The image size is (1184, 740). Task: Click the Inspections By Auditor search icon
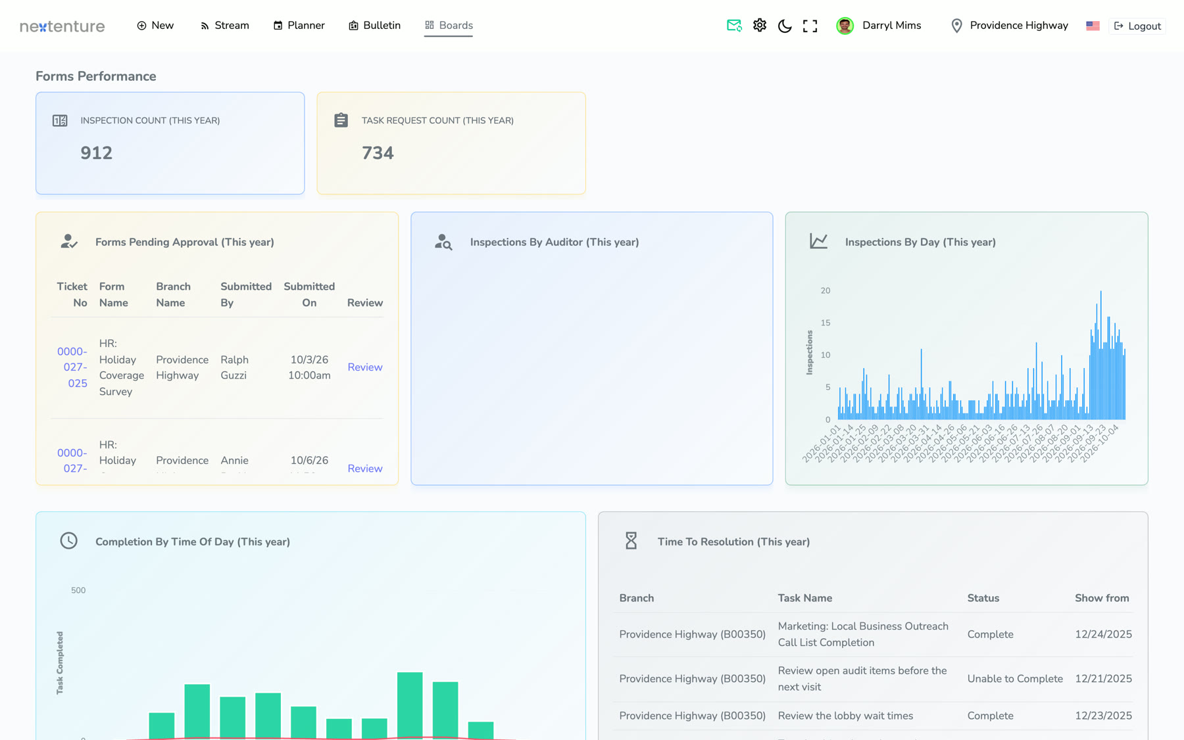click(443, 242)
